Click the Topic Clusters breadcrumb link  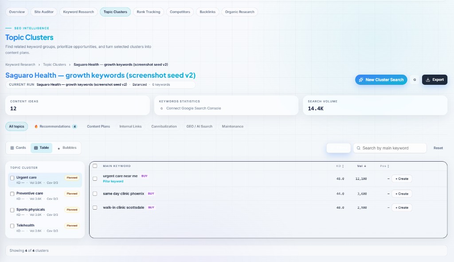(55, 65)
